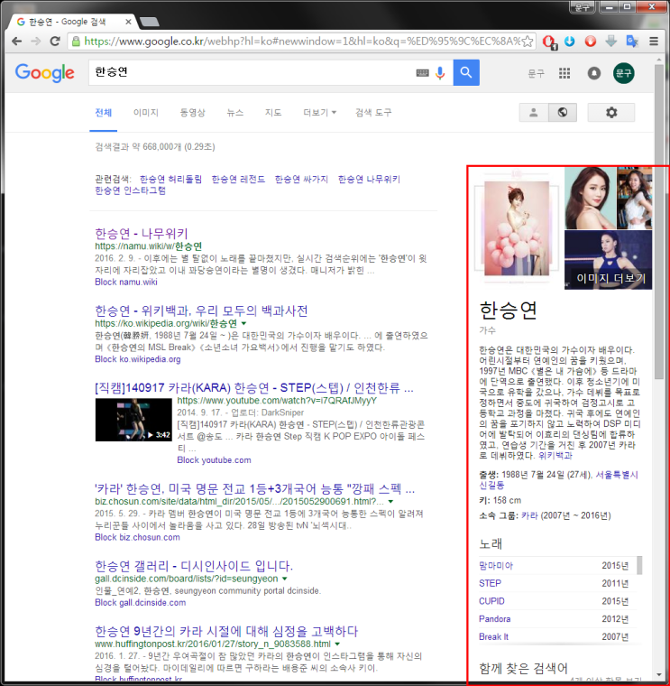
Task: Go back using the browser back arrow
Action: [x=16, y=42]
